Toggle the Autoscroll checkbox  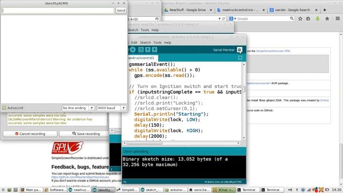point(4,108)
